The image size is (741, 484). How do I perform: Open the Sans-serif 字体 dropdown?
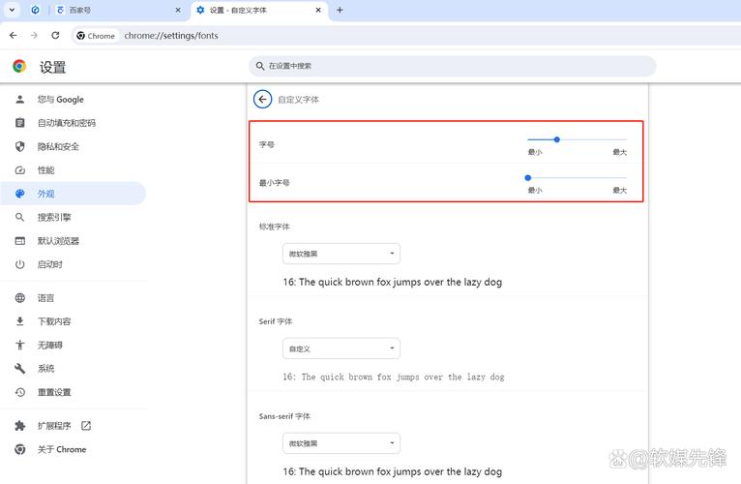pyautogui.click(x=341, y=443)
